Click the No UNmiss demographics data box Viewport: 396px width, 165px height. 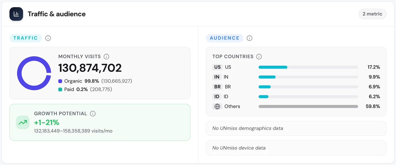[296, 128]
